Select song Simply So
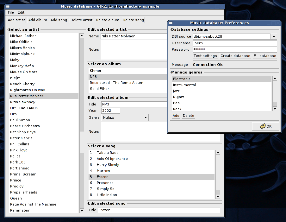 coord(152,189)
